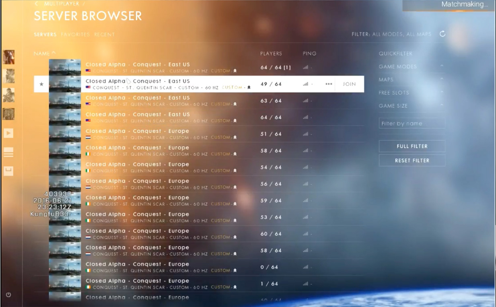The width and height of the screenshot is (496, 307).
Task: Click the sidebar icon below the stacked-lines icon
Action: pos(8,171)
